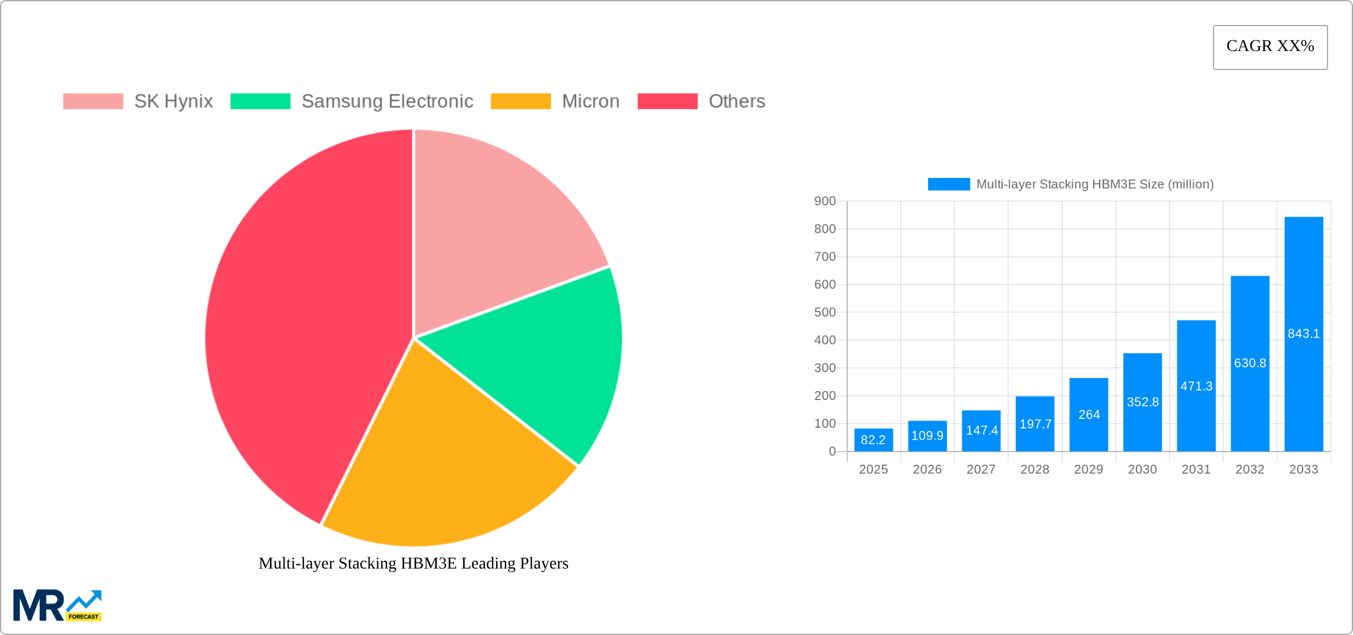Viewport: 1353px width, 635px height.
Task: Click the MR Forecast logo
Action: click(x=59, y=605)
